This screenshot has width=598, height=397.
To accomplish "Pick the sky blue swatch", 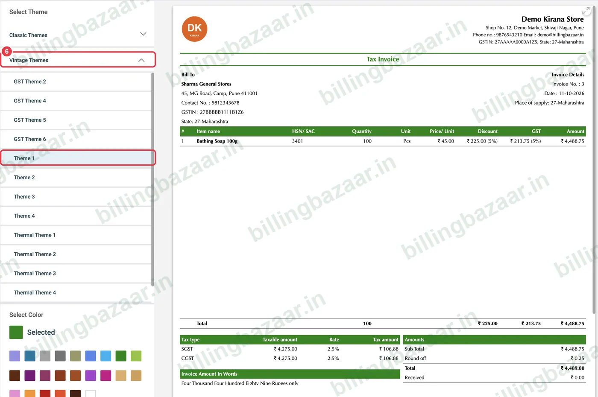I will [x=106, y=356].
